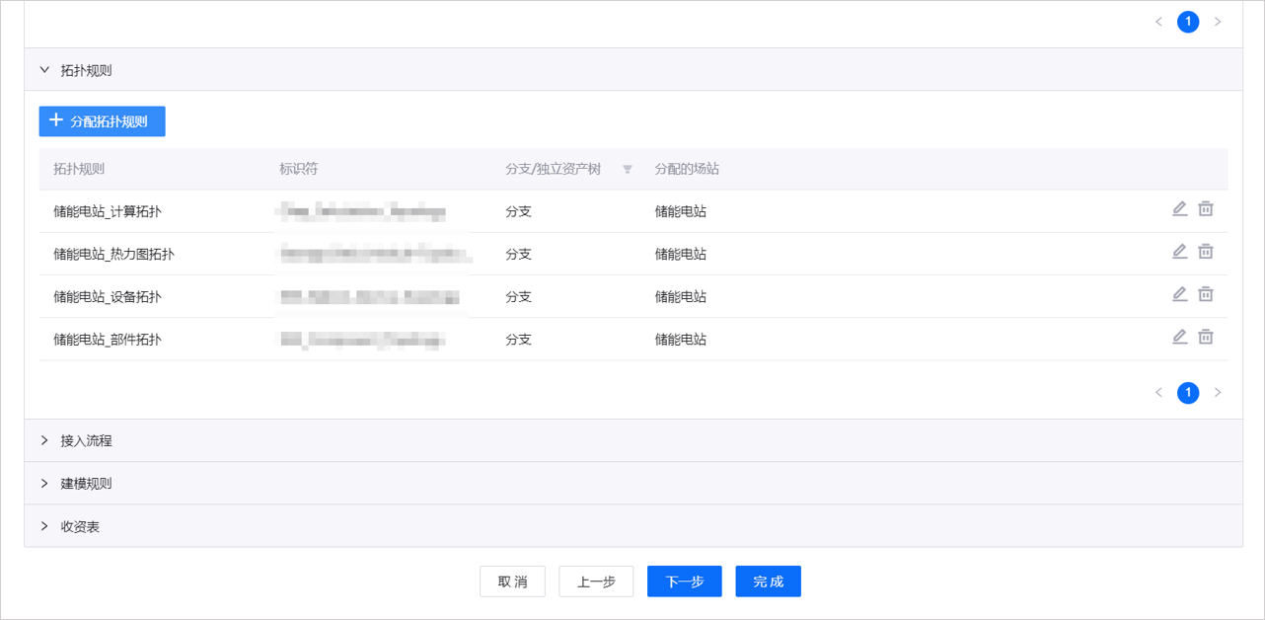Expand the 接入流程 section
The width and height of the screenshot is (1265, 620).
[x=44, y=440]
